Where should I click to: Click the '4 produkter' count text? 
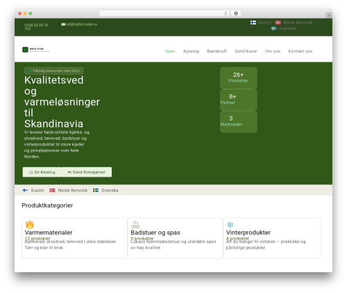click(x=237, y=238)
